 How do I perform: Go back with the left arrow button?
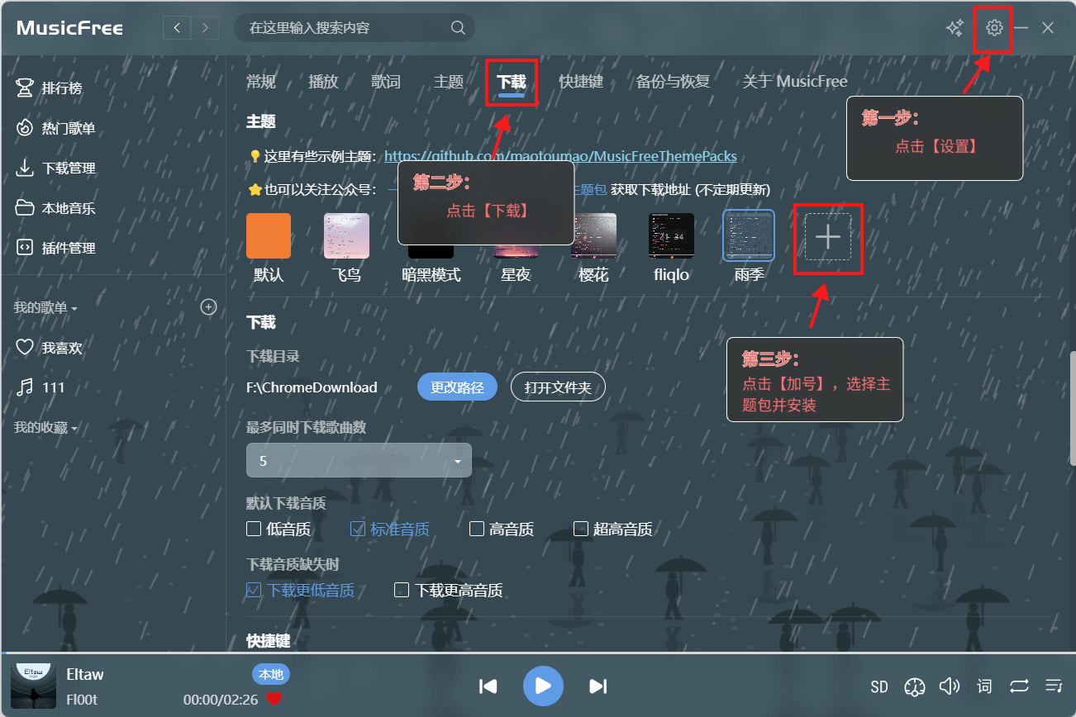(177, 28)
